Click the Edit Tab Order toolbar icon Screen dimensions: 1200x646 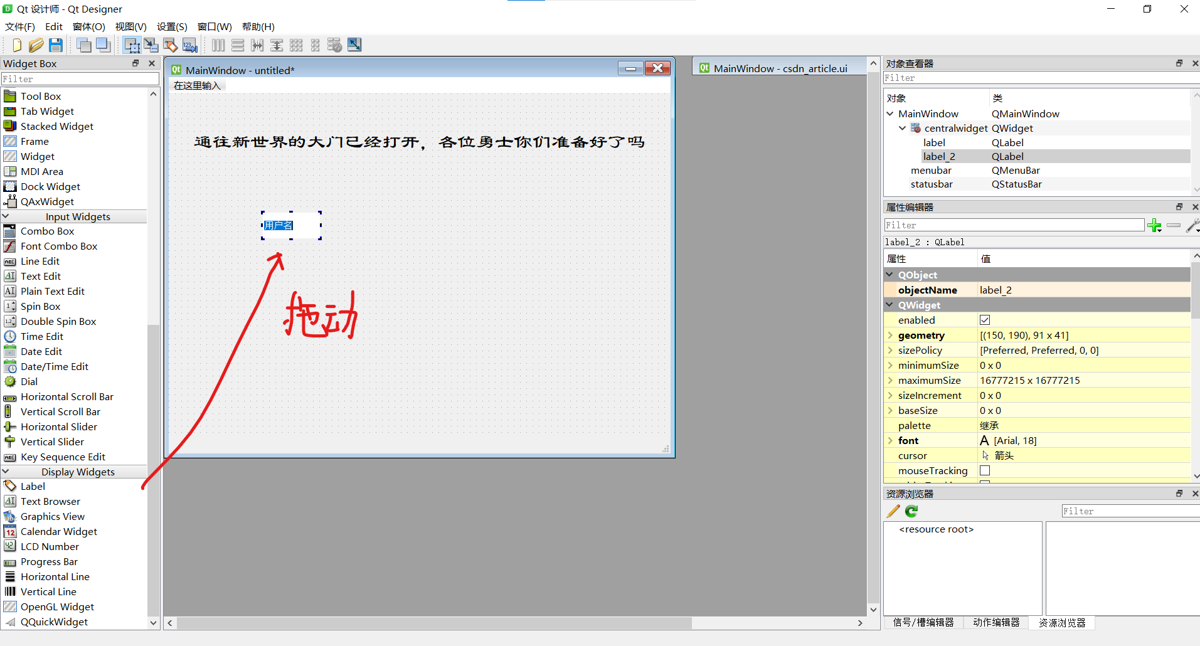(x=189, y=45)
